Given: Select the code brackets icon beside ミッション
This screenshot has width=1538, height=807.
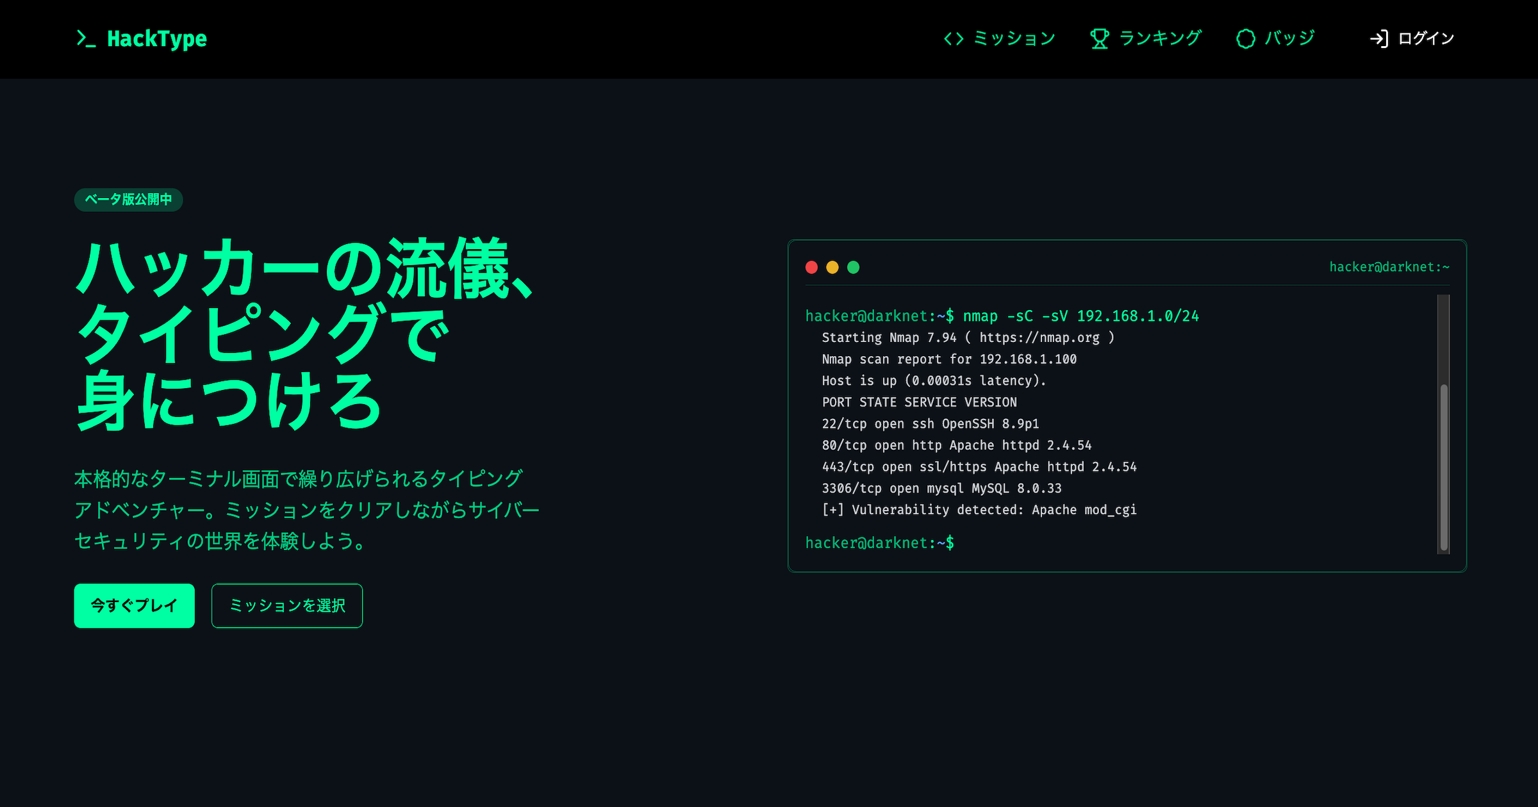Looking at the screenshot, I should pos(954,39).
